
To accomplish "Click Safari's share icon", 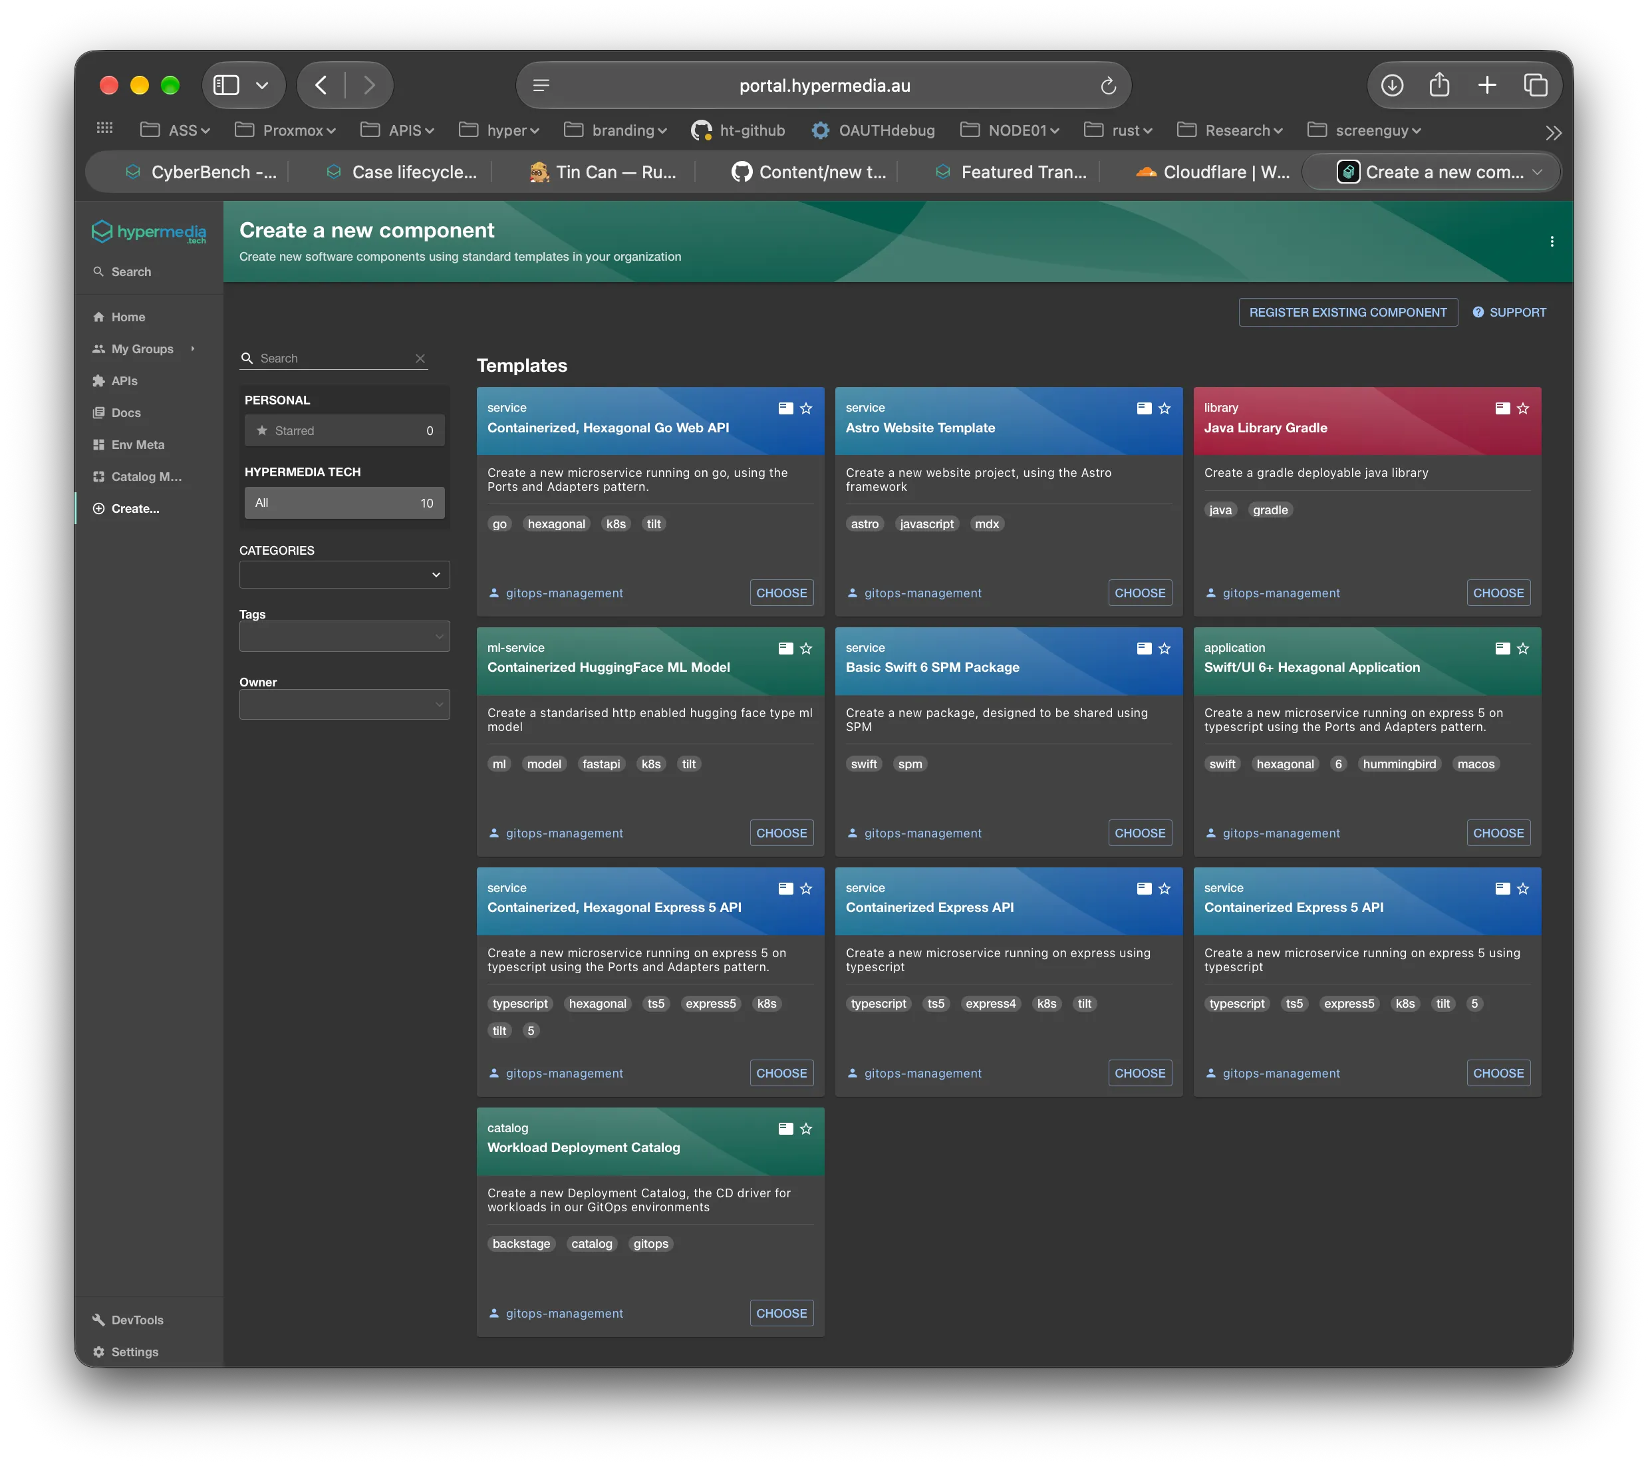I will 1439,86.
